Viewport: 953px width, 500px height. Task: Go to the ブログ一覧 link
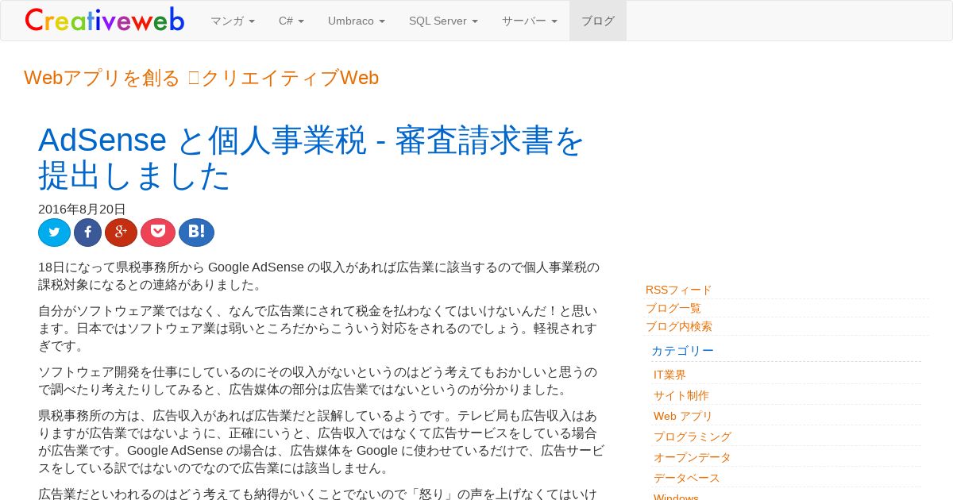click(673, 308)
